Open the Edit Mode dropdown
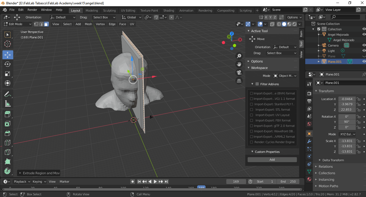The height and width of the screenshot is (197, 366). (17, 24)
